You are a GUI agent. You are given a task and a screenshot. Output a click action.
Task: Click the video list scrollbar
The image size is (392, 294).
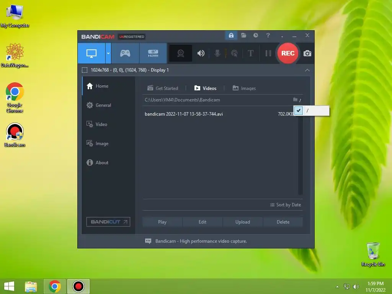(x=300, y=155)
